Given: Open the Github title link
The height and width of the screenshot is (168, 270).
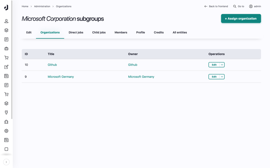Looking at the screenshot, I should click(x=52, y=65).
